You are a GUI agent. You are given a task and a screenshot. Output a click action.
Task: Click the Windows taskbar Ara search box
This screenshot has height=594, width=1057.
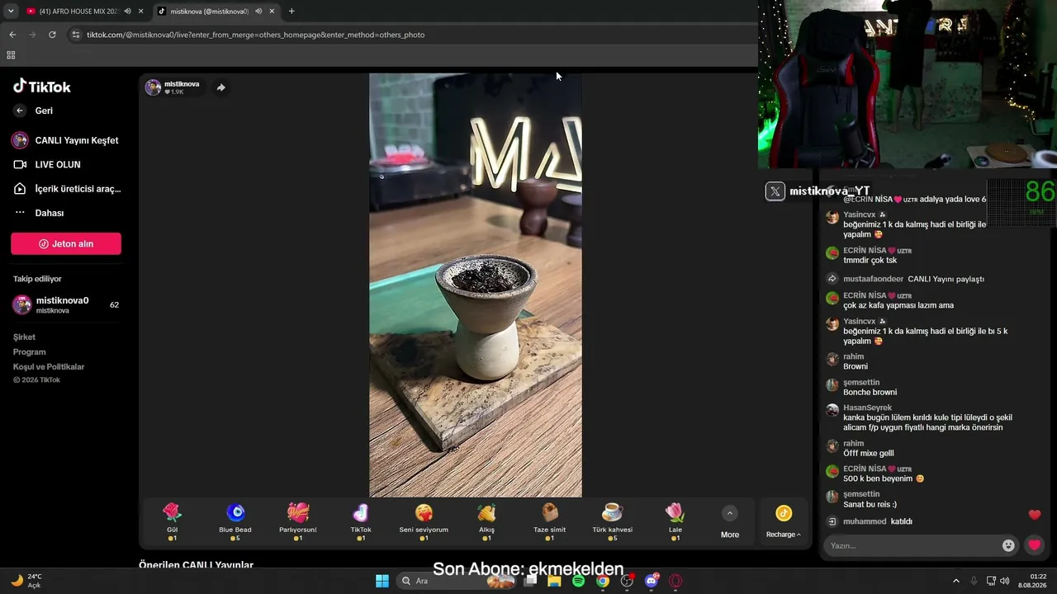click(x=456, y=581)
